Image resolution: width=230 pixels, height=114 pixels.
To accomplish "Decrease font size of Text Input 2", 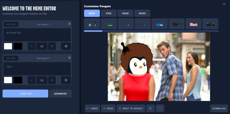I will click(32, 80).
